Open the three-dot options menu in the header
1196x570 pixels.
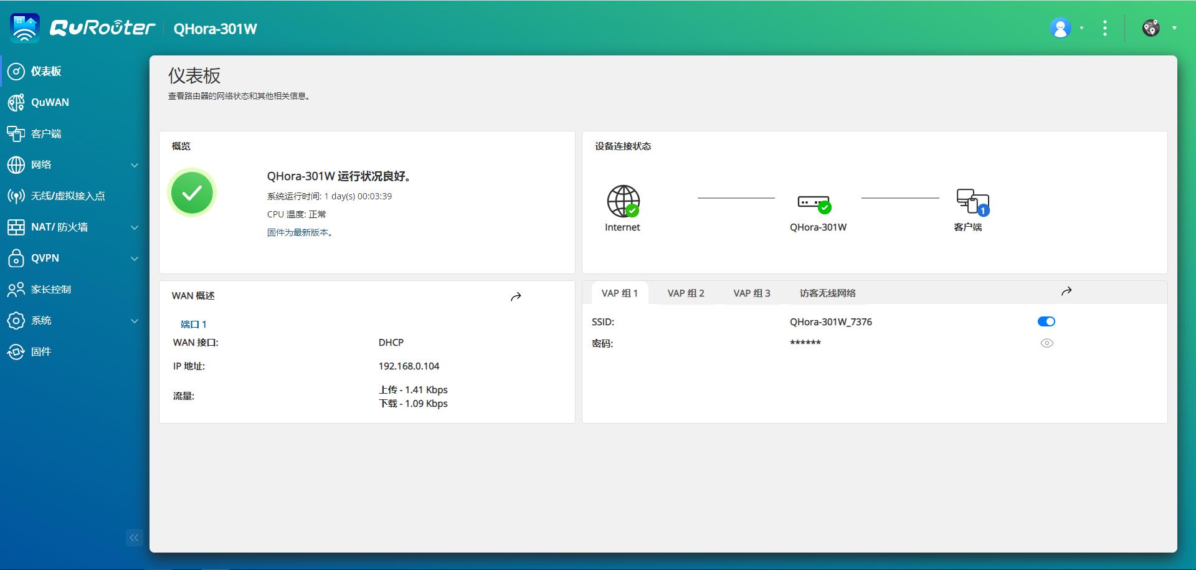1104,27
